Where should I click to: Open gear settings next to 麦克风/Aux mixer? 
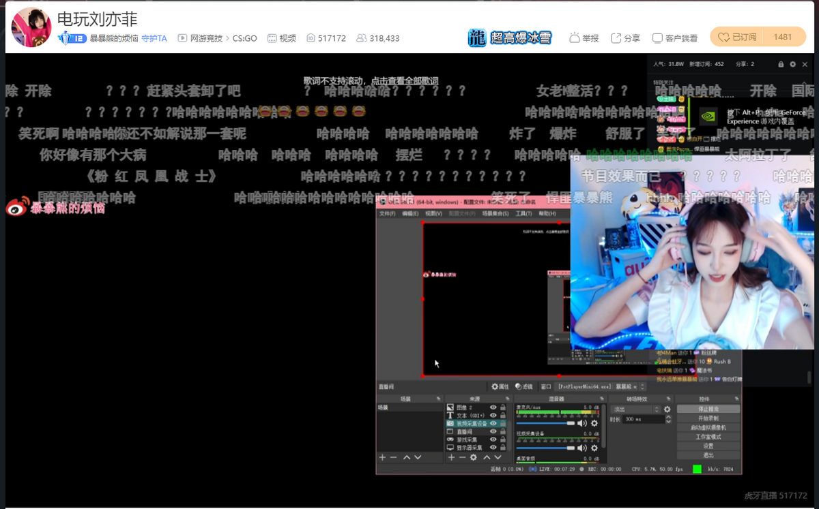(594, 424)
